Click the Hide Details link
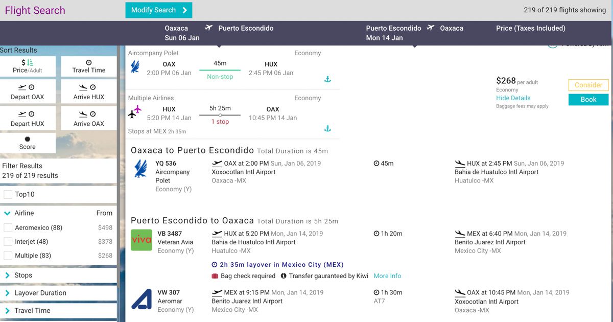Image resolution: width=613 pixels, height=322 pixels. pyautogui.click(x=513, y=98)
